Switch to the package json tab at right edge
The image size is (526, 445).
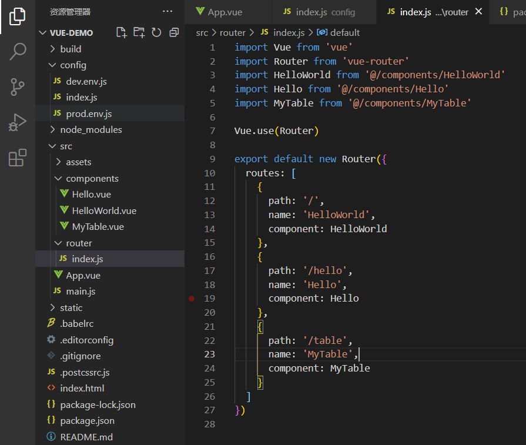(x=508, y=12)
